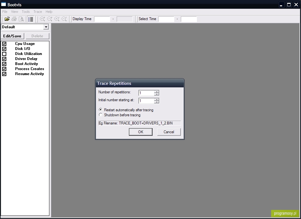Toggle the Process Creates checkbox
The height and width of the screenshot is (219, 301).
[x=4, y=69]
